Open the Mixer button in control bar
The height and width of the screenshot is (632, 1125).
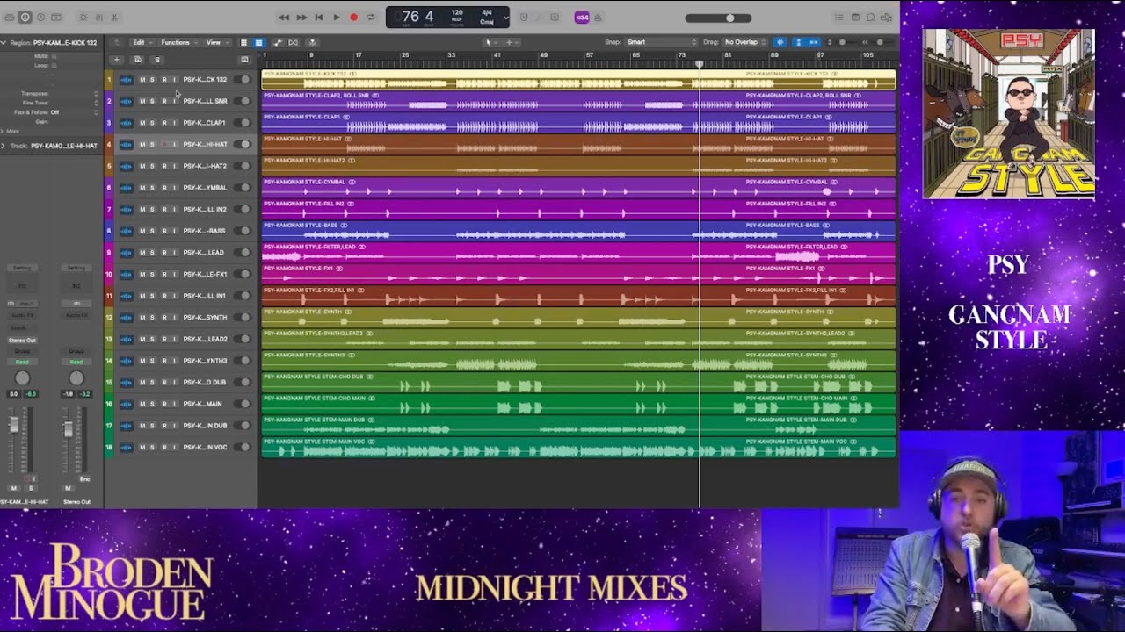coord(99,18)
